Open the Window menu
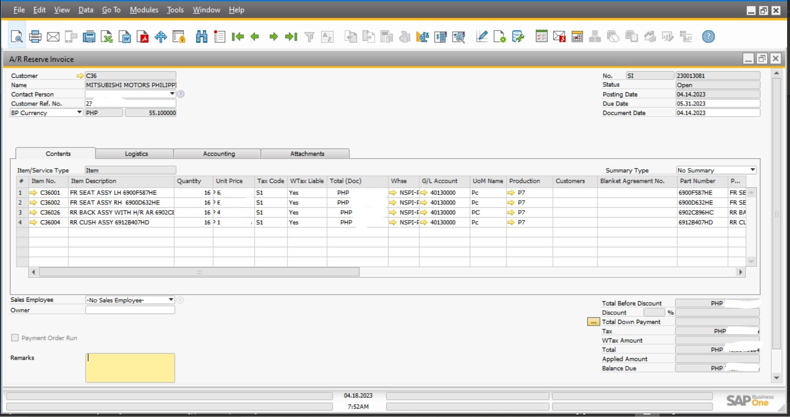This screenshot has width=790, height=417. 206,10
